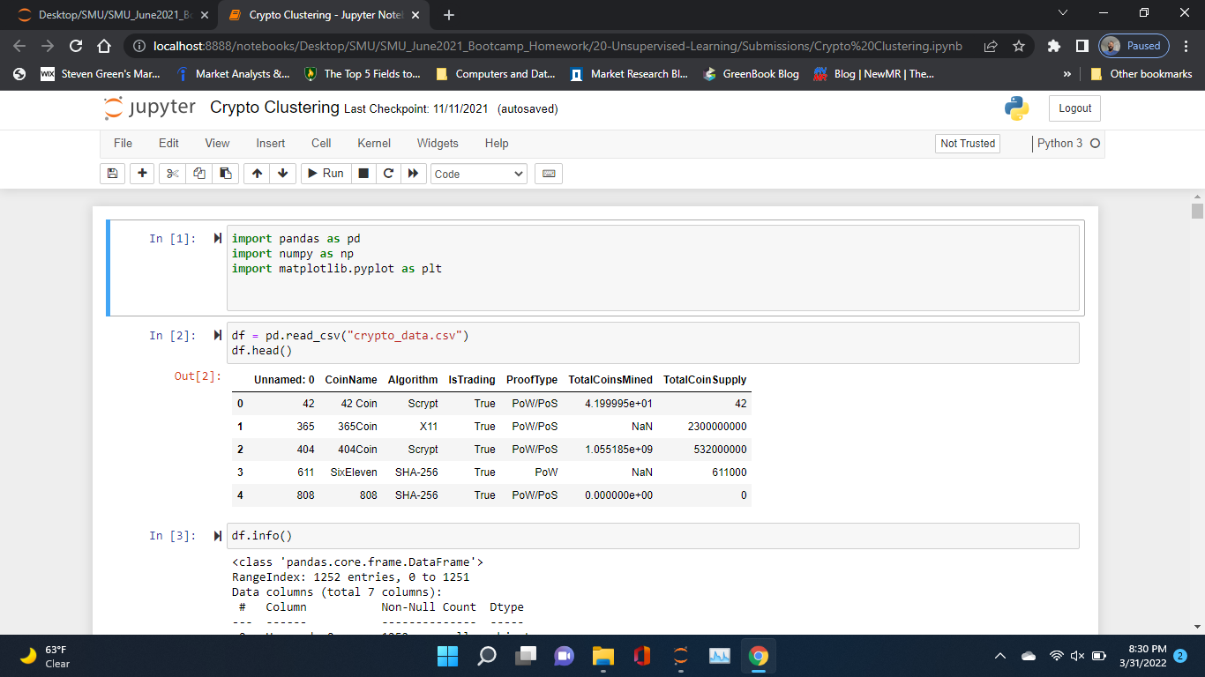
Task: Reload the browser page
Action: click(x=76, y=46)
